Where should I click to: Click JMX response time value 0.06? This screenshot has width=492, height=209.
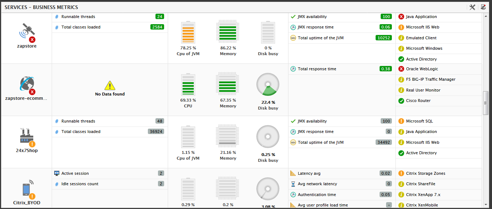point(386,27)
